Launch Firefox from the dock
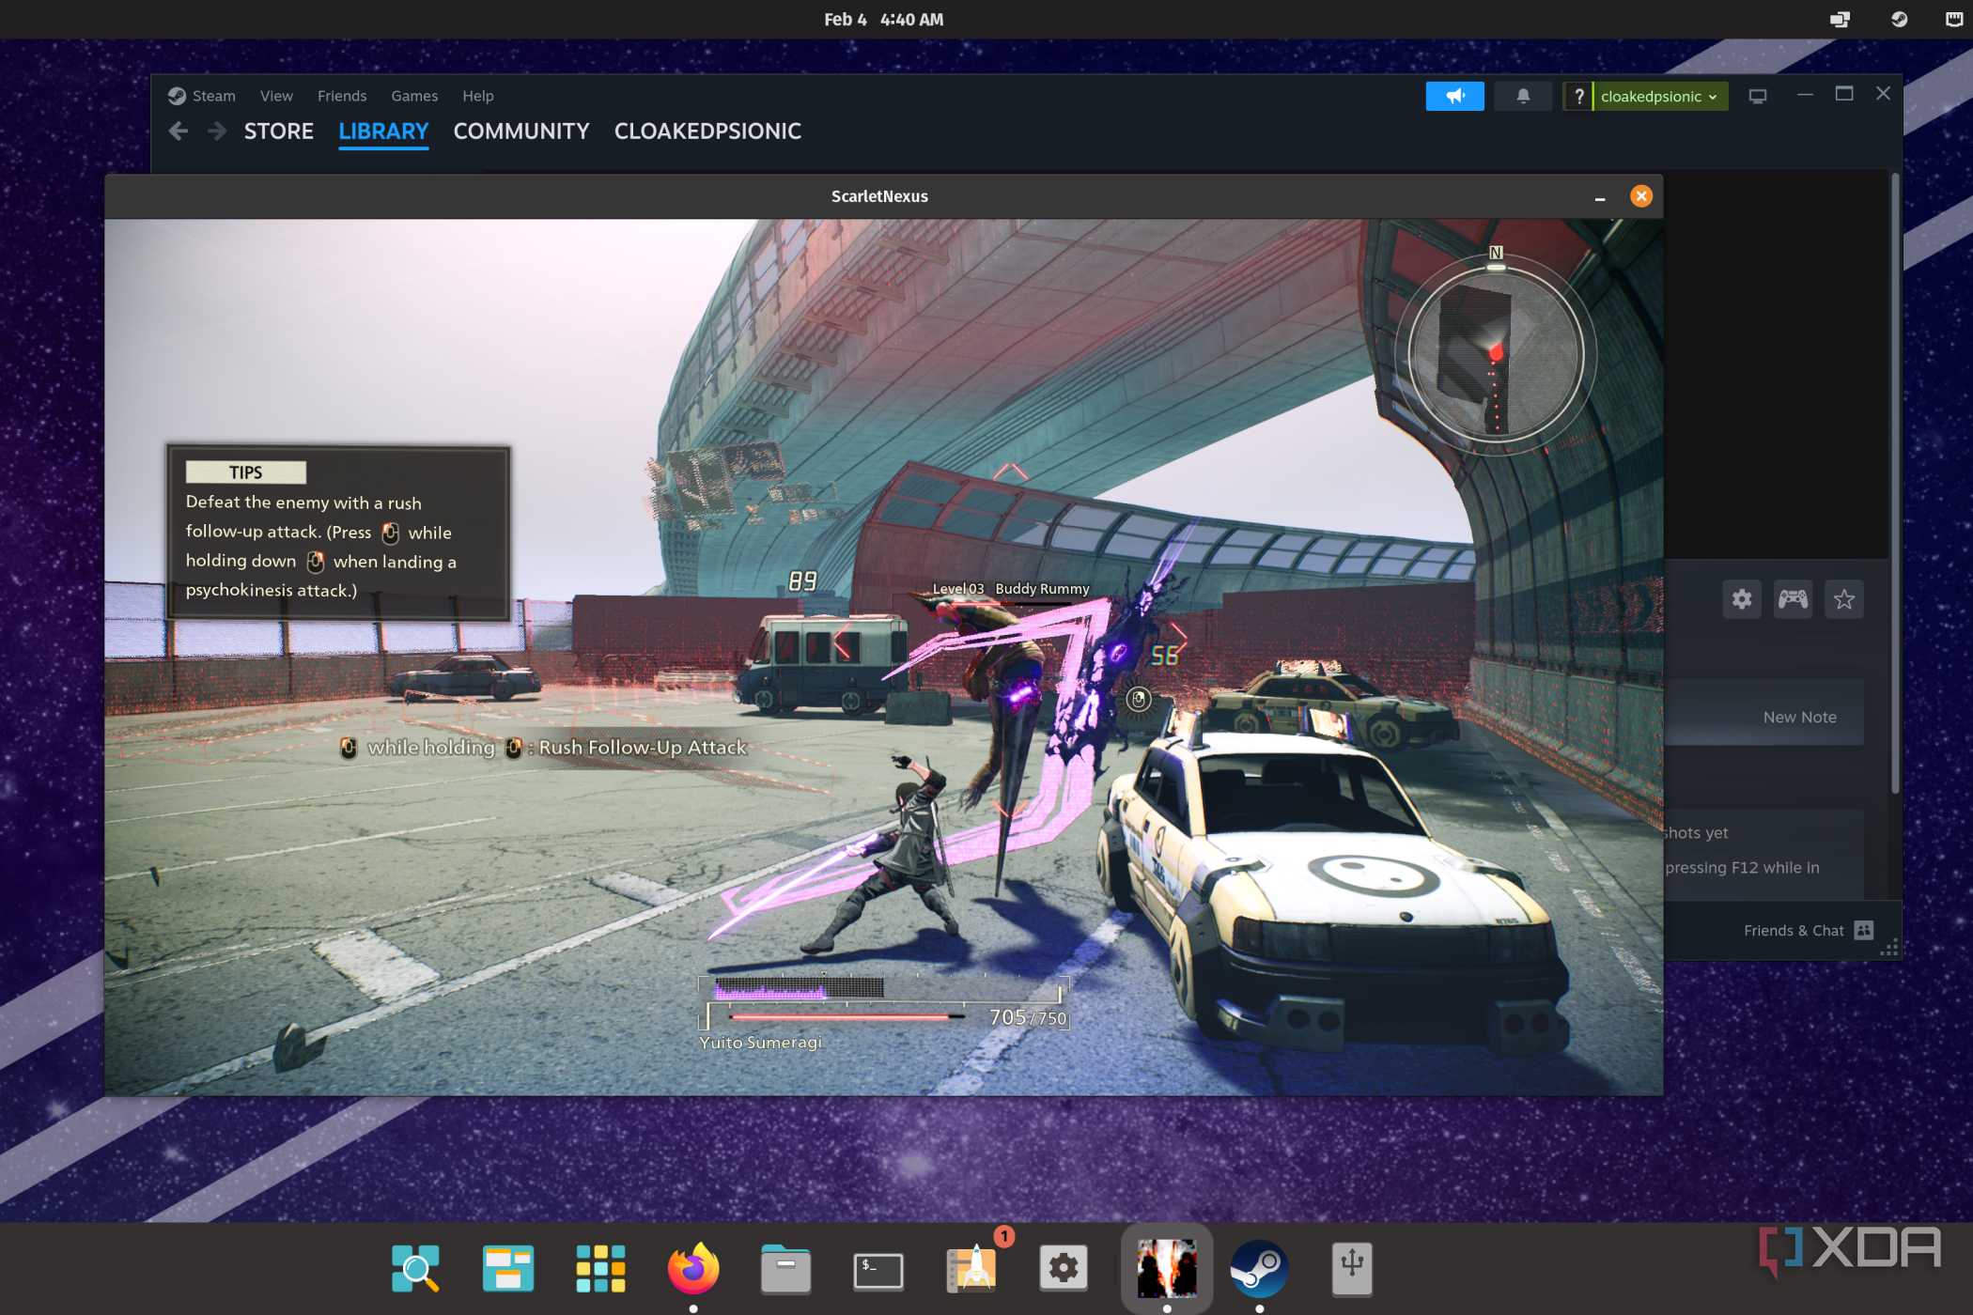Screen dimensions: 1973x1315 pos(693,1269)
